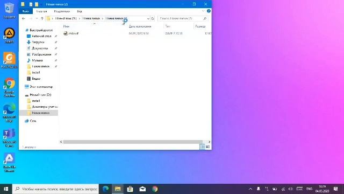Click the horizontal scrollbar right arrow

209,142
